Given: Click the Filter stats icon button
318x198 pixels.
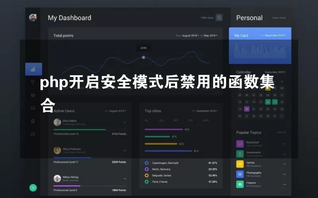Looking at the screenshot, I should click(x=219, y=17).
